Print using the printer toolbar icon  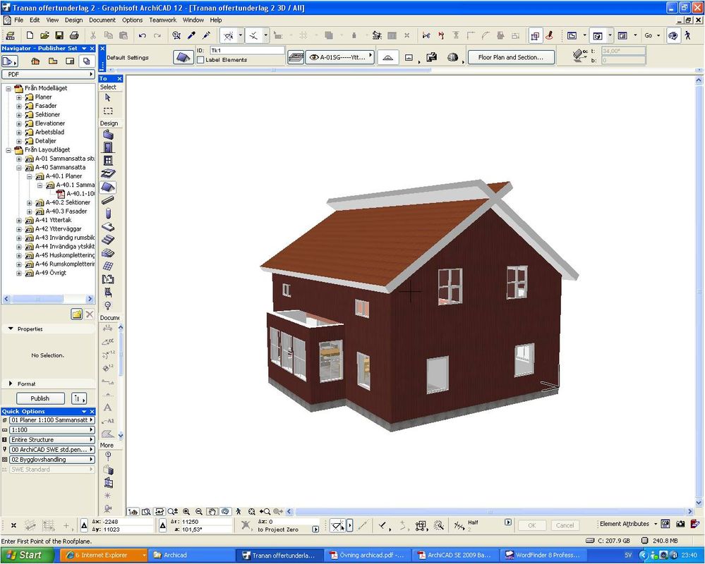tap(74, 35)
